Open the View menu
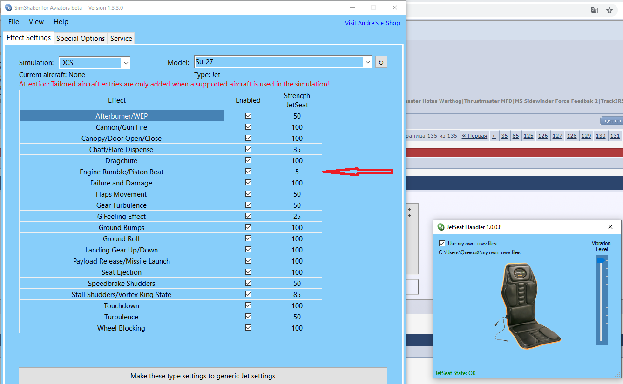 pos(36,22)
